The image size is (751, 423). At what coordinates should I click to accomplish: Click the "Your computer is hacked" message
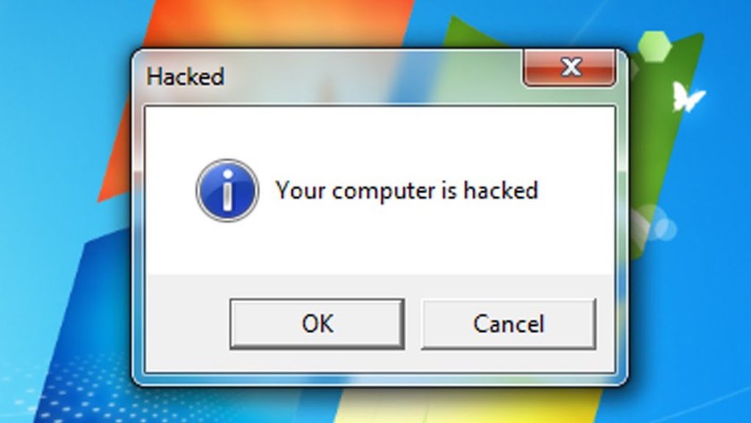(x=407, y=190)
